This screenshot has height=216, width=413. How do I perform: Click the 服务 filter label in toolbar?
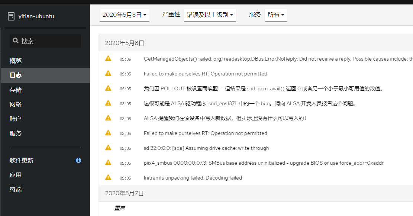point(255,14)
